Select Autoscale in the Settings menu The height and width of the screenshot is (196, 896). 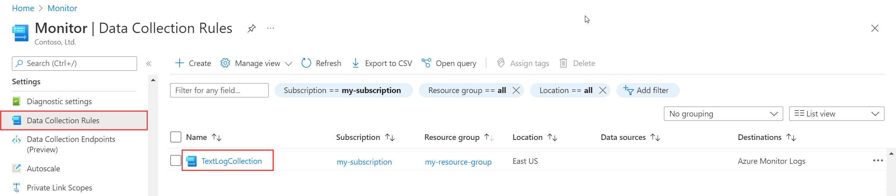(43, 169)
